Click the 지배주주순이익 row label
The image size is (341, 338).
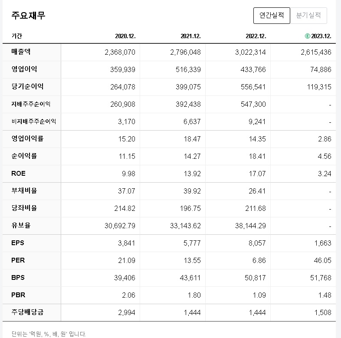tap(31, 104)
